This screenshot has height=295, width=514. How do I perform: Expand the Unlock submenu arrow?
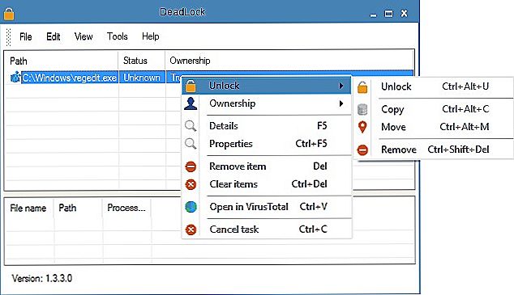(341, 86)
